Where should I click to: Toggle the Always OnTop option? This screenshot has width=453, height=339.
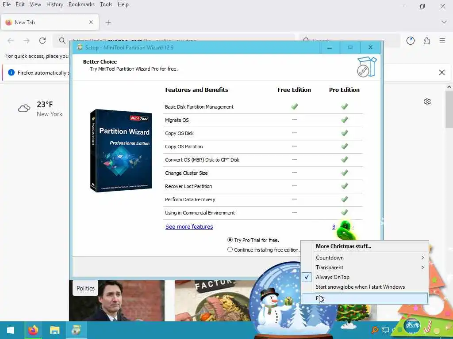click(365, 277)
